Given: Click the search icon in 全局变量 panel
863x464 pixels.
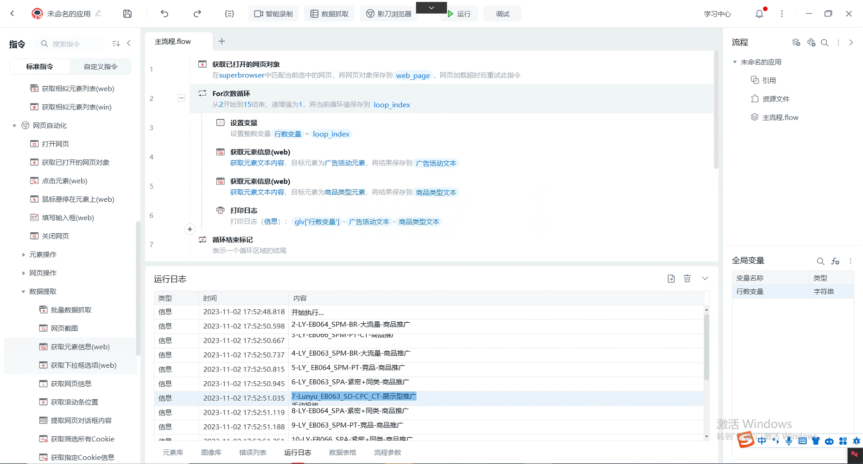Looking at the screenshot, I should tap(820, 261).
